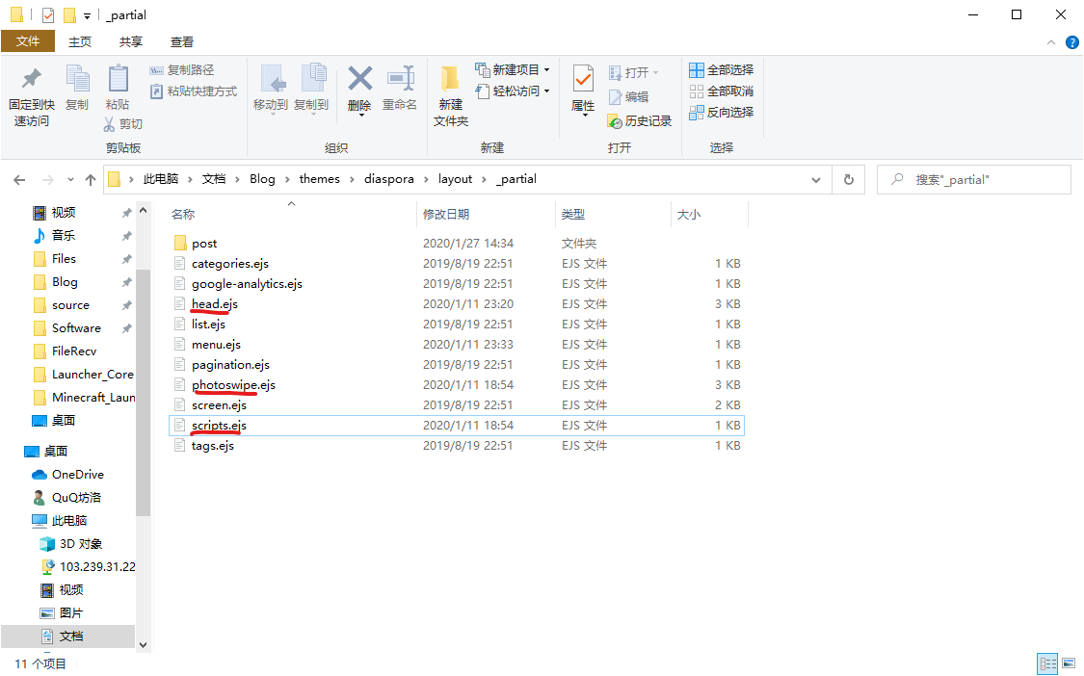Expand the address bar history dropdown

pos(817,179)
